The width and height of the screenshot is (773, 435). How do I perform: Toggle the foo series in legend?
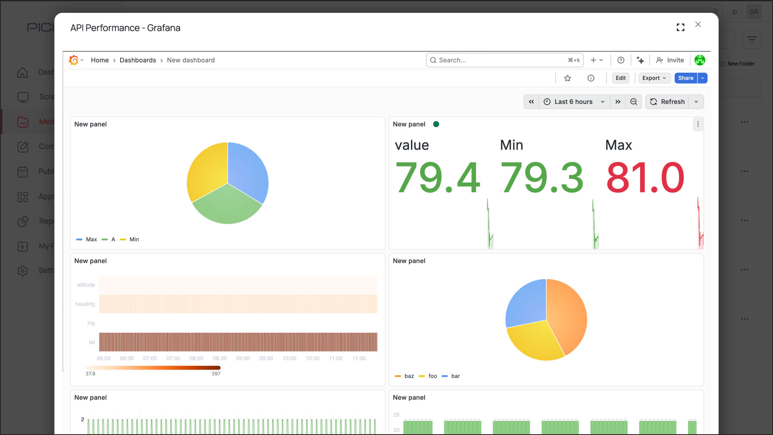(432, 376)
